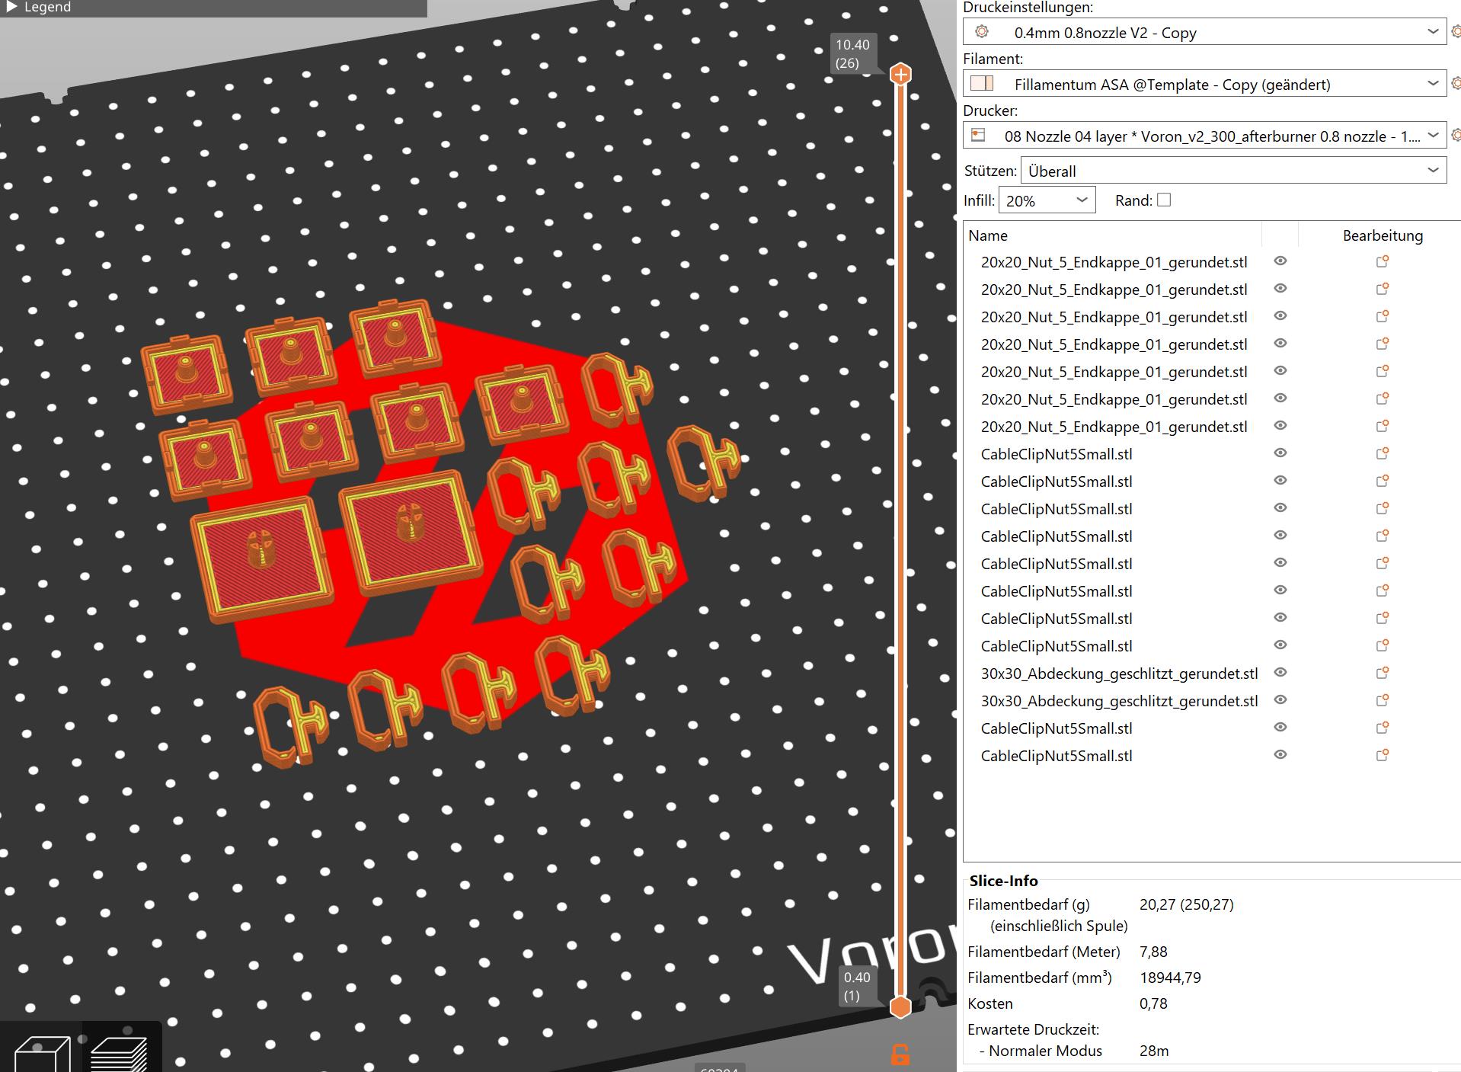Viewport: 1461px width, 1072px height.
Task: Open edit icon for topmost 20x20_Nut_5_Endkappe row
Action: (1383, 261)
